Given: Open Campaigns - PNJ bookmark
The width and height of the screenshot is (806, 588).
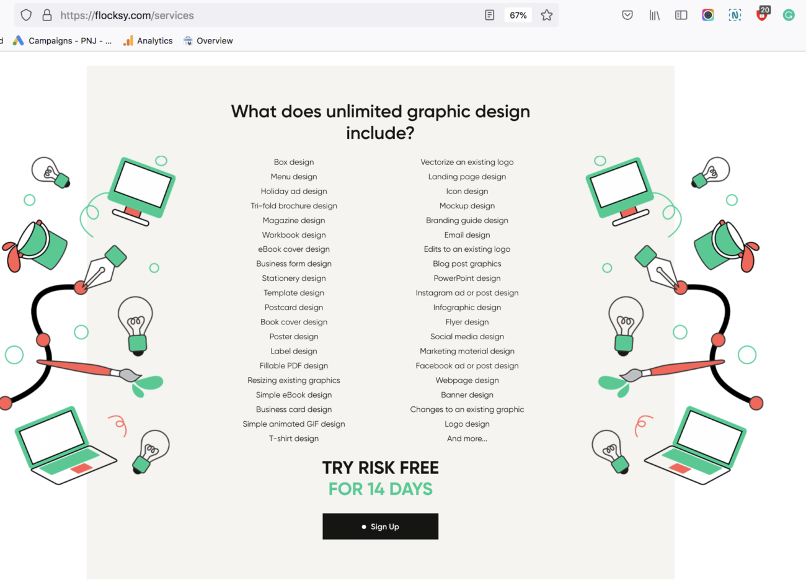Looking at the screenshot, I should pyautogui.click(x=63, y=41).
